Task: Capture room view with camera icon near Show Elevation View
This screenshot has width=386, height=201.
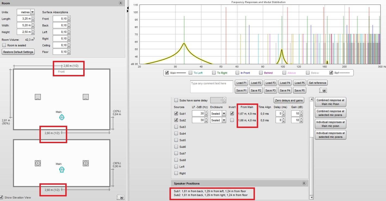Action: (x=121, y=197)
